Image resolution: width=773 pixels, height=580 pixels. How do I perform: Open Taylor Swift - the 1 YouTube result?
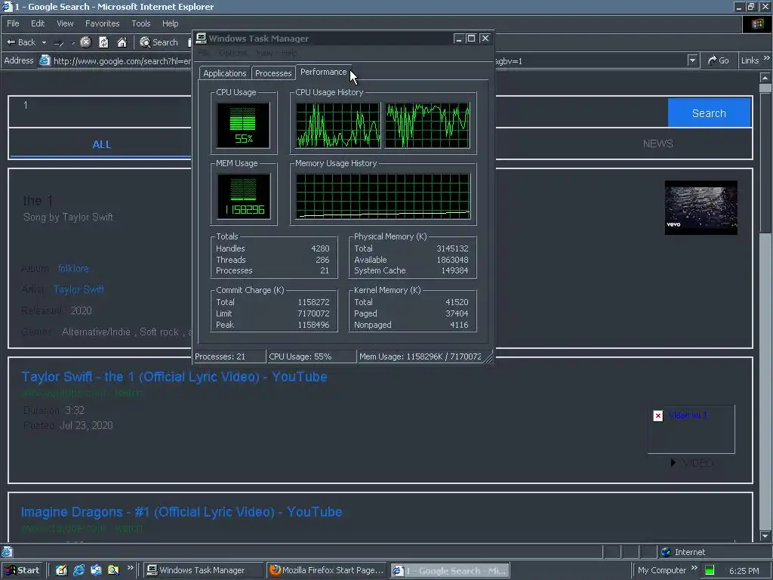pyautogui.click(x=174, y=377)
